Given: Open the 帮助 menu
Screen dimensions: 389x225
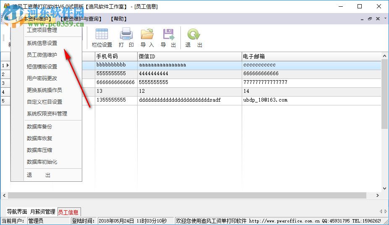Looking at the screenshot, I should 119,19.
